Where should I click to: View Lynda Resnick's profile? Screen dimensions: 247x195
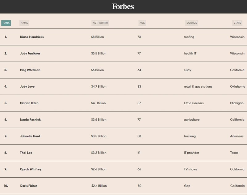(x=30, y=120)
